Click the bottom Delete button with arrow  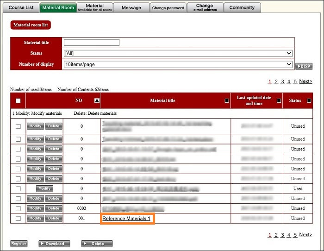pos(97,244)
